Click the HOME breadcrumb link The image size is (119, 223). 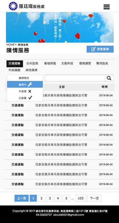point(10,45)
